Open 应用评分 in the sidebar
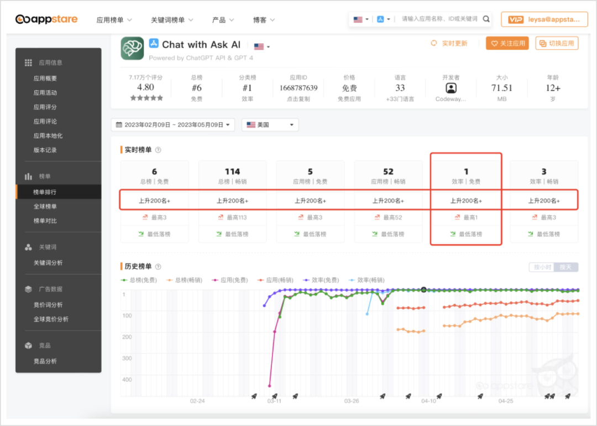Image resolution: width=597 pixels, height=426 pixels. (x=45, y=107)
